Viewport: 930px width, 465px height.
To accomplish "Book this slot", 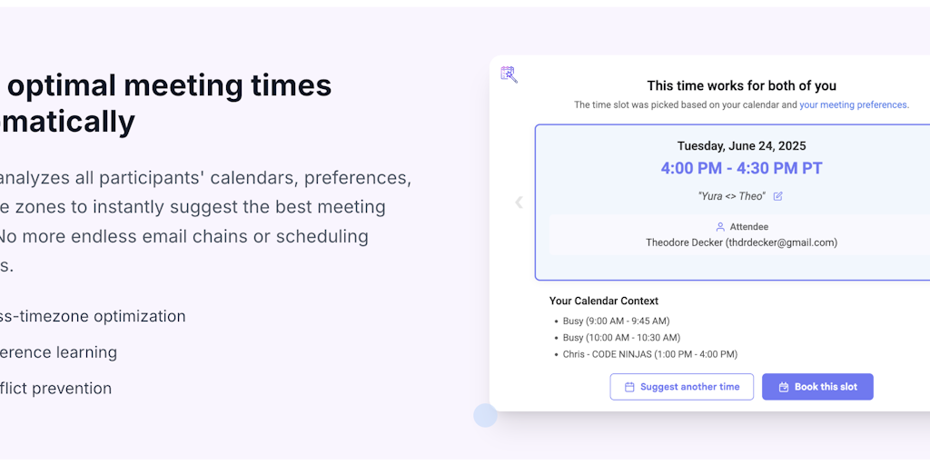I will pyautogui.click(x=817, y=387).
